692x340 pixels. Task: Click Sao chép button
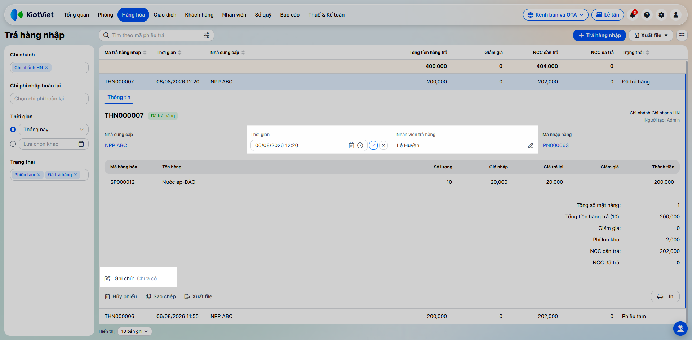pyautogui.click(x=161, y=296)
